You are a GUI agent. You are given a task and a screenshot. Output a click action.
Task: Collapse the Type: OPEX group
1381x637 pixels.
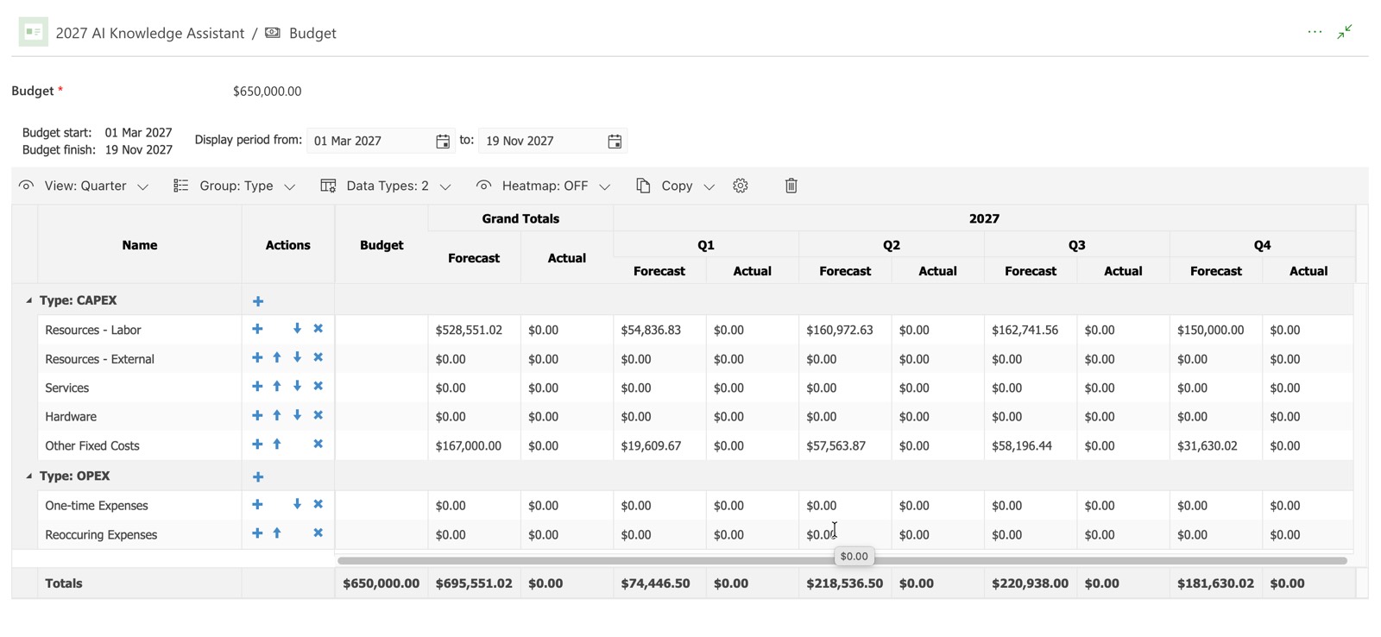tap(28, 476)
